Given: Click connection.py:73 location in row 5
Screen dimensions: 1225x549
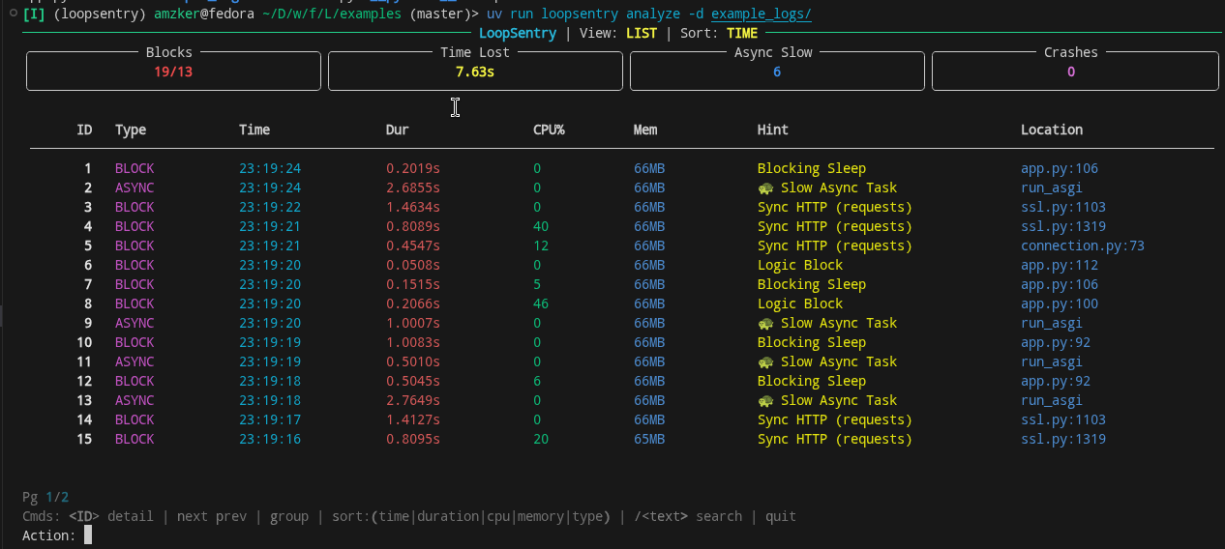Looking at the screenshot, I should click(1083, 246).
